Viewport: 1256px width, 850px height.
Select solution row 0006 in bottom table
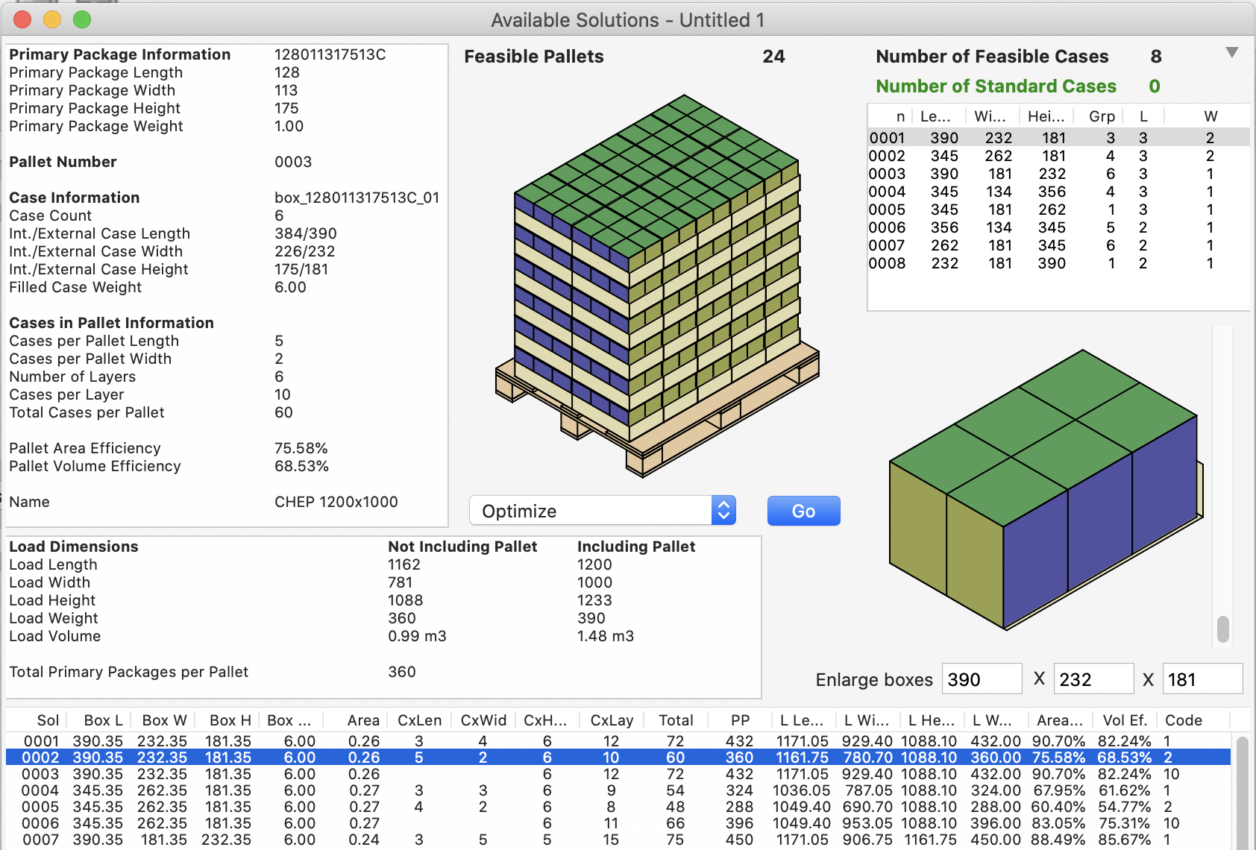pyautogui.click(x=618, y=823)
